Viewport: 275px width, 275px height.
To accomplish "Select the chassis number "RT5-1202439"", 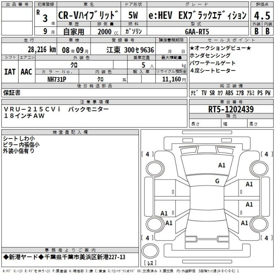I will (x=231, y=109).
